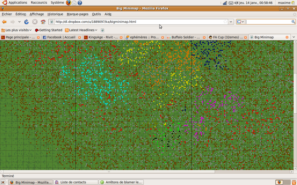Close the Facebook | Accueil tab
Image resolution: width=297 pixels, height=185 pixels.
(79, 37)
